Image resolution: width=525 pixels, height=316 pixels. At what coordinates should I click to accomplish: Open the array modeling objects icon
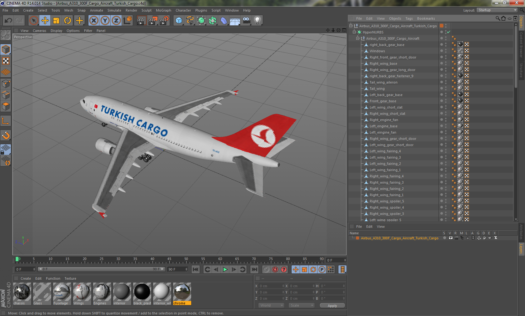point(212,21)
